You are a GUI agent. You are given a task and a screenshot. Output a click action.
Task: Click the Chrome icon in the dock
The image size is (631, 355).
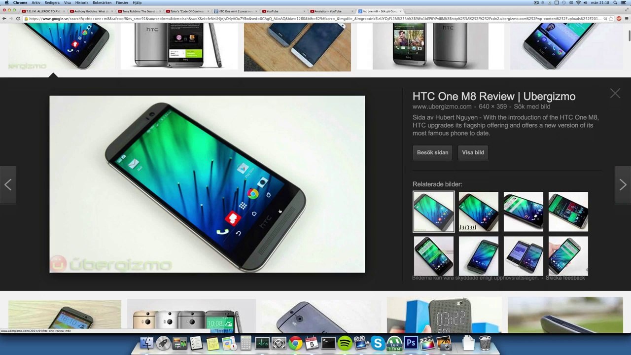click(295, 343)
